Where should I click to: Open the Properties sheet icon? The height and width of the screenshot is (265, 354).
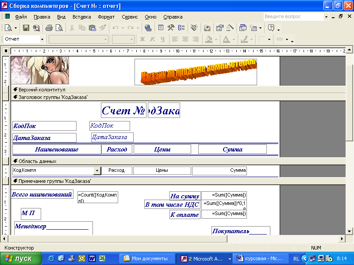tap(219, 28)
